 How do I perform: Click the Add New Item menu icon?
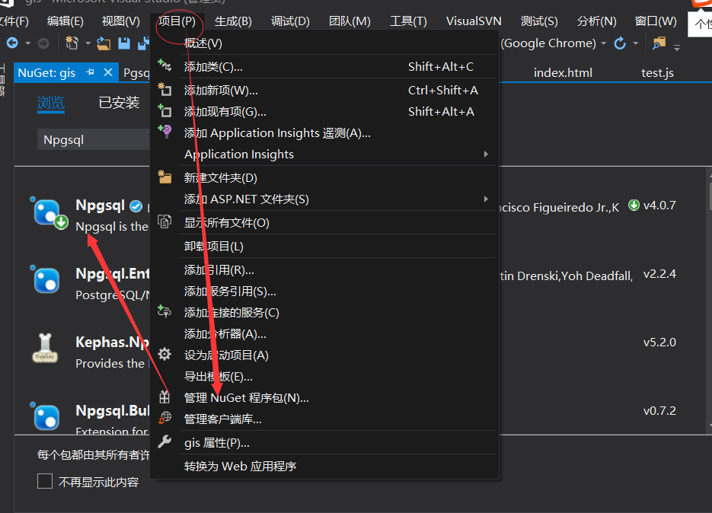pyautogui.click(x=164, y=89)
